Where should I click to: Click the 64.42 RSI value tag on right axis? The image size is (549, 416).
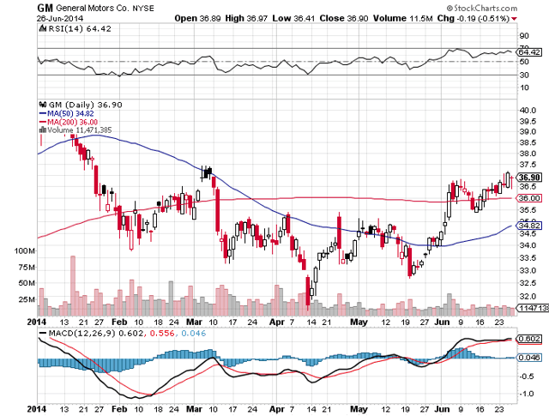point(529,52)
